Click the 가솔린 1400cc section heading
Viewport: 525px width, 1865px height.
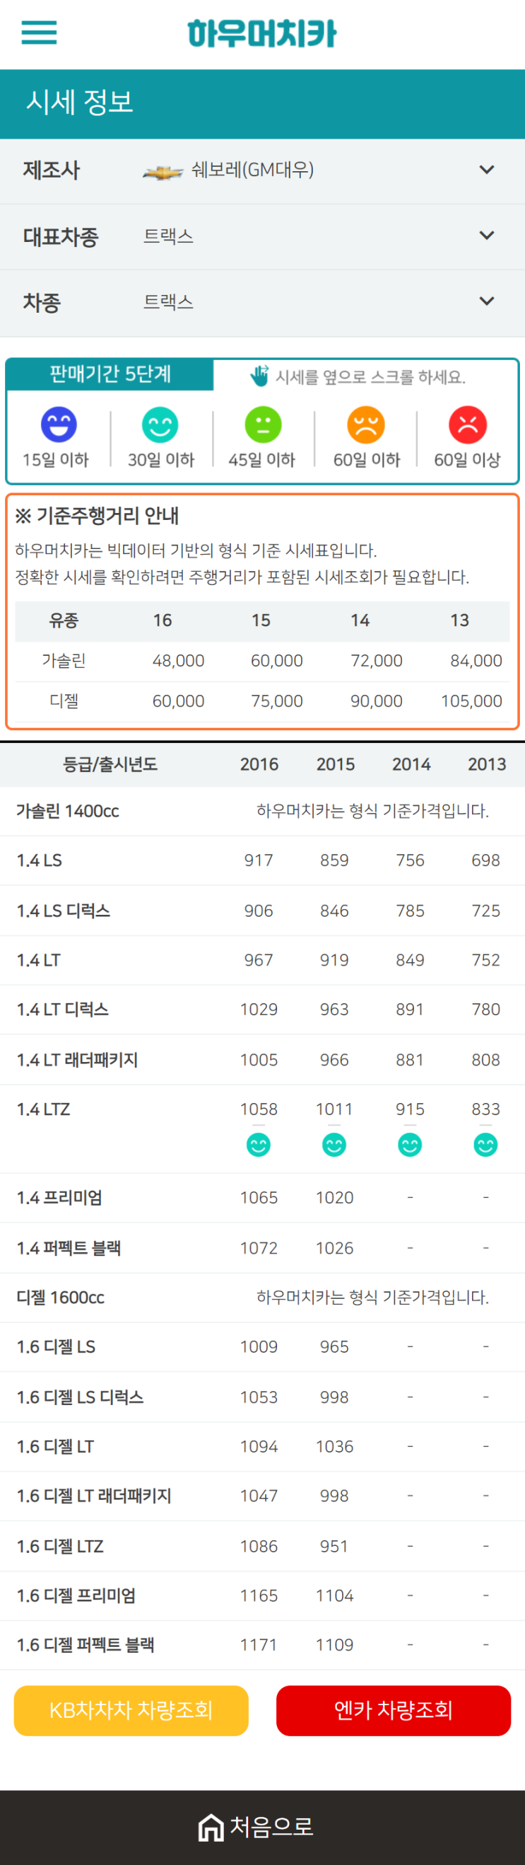pyautogui.click(x=68, y=811)
